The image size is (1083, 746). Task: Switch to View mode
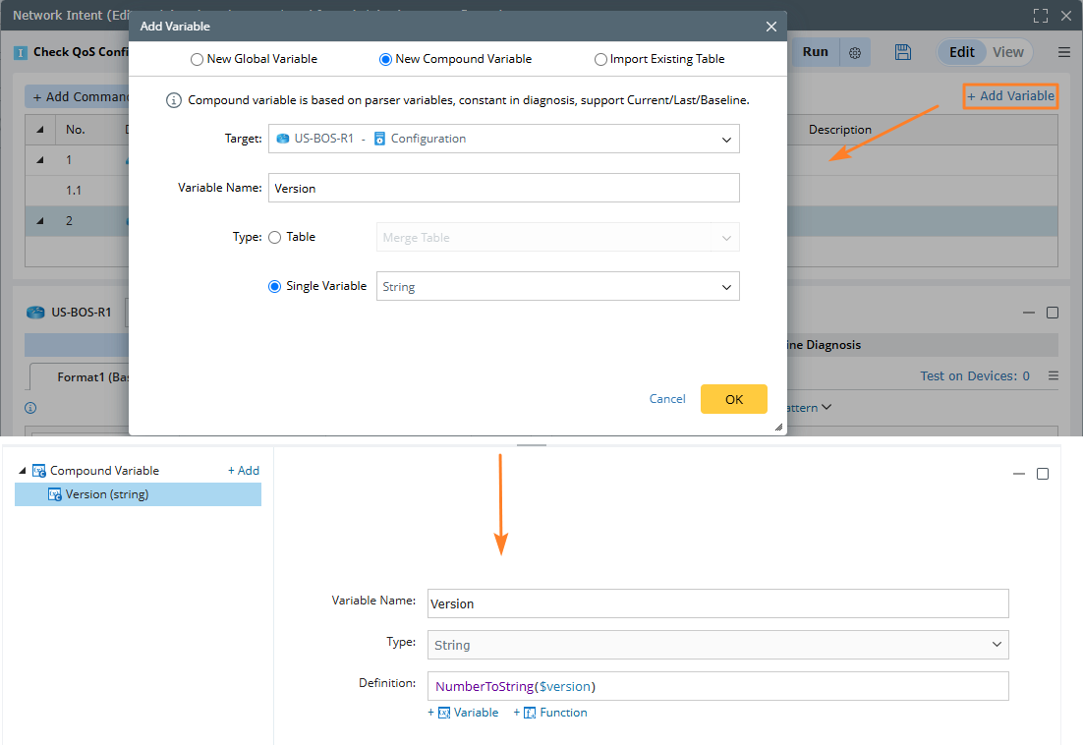point(1007,52)
